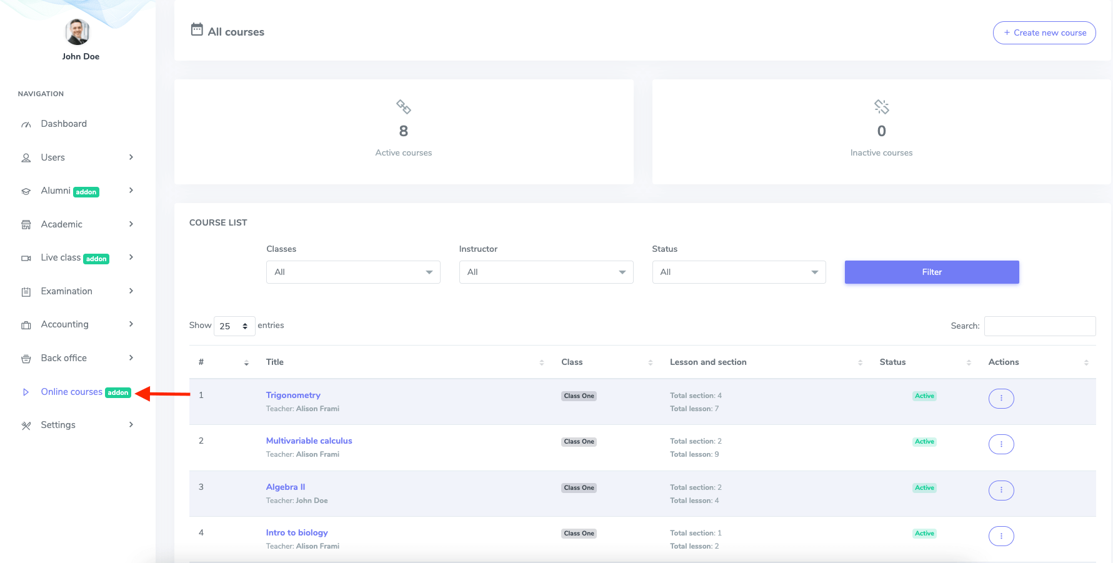
Task: Click the Accounting briefcase icon
Action: (26, 324)
